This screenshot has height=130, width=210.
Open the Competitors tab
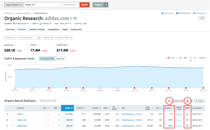(x=53, y=29)
